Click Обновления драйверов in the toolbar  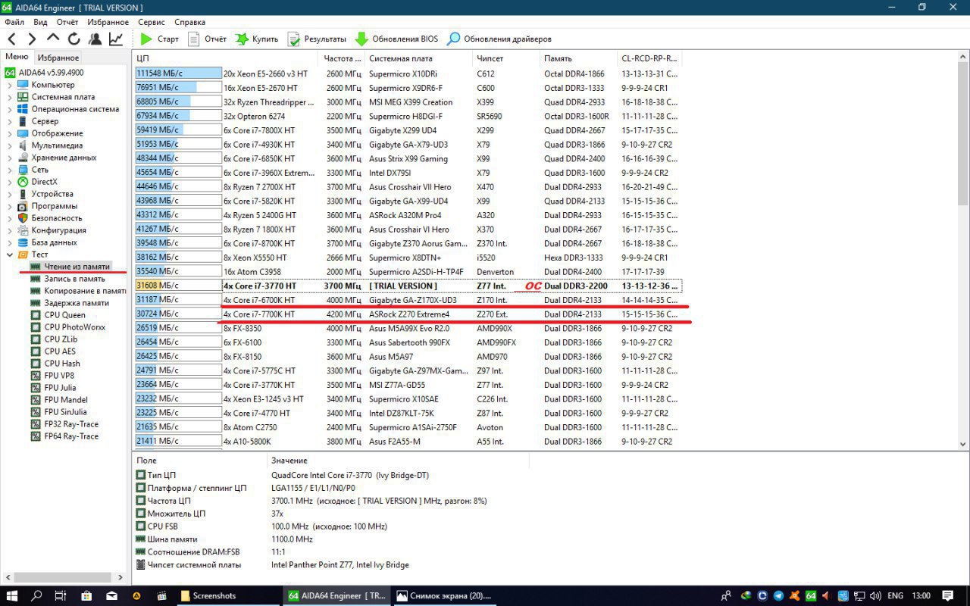pos(499,39)
